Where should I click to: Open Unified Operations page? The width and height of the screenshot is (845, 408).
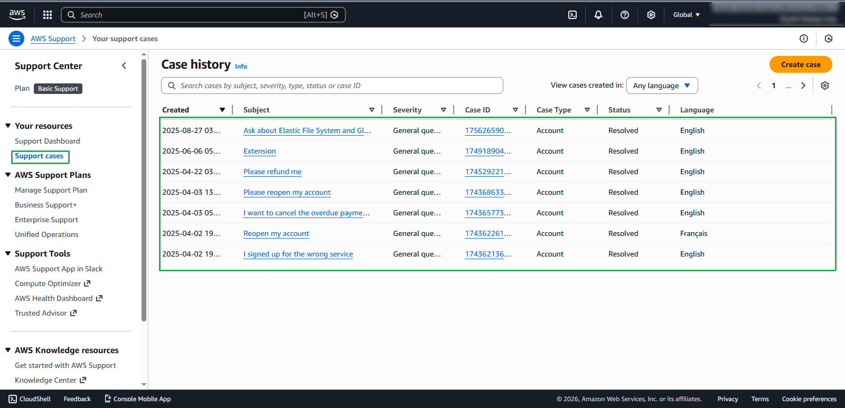(46, 234)
